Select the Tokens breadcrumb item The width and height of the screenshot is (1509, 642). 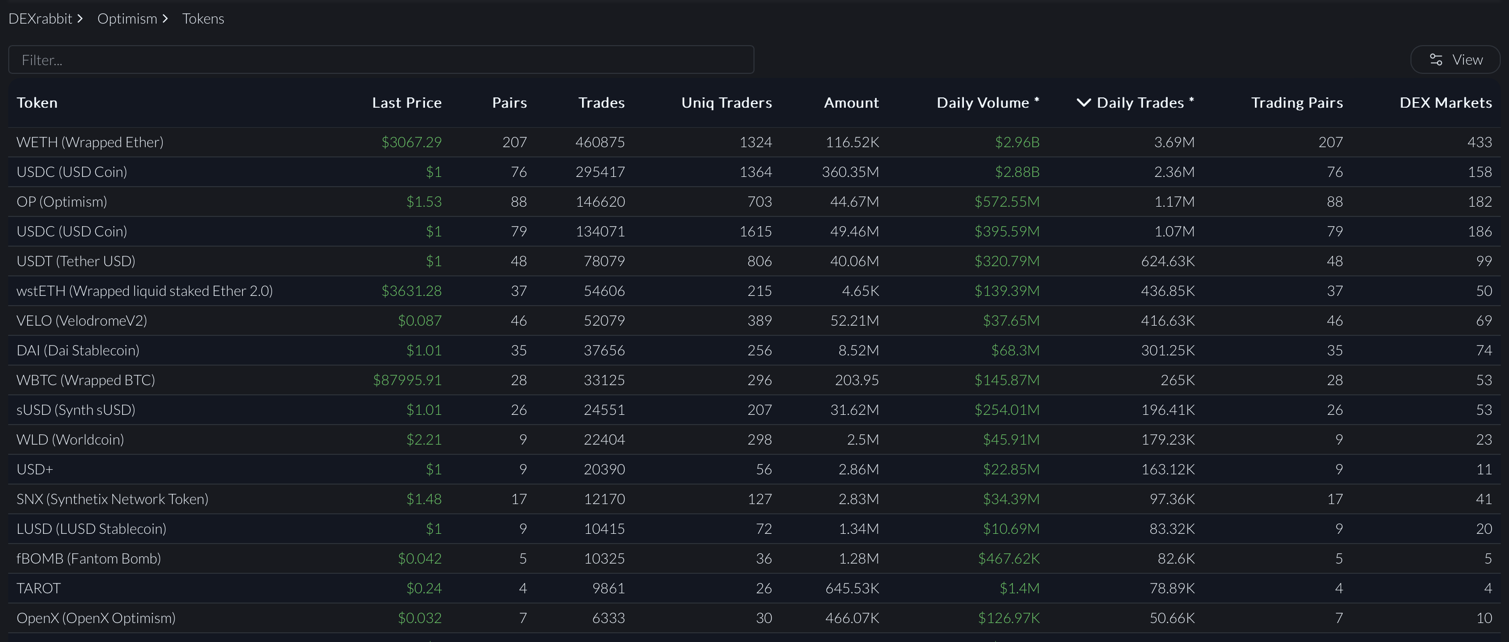(x=203, y=19)
